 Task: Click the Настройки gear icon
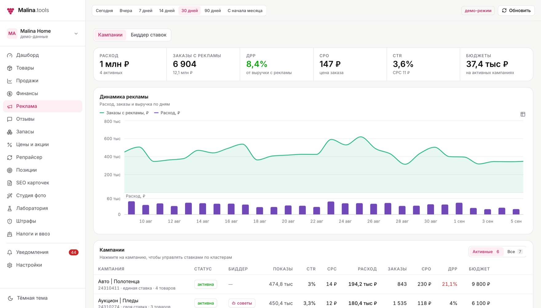pyautogui.click(x=10, y=265)
